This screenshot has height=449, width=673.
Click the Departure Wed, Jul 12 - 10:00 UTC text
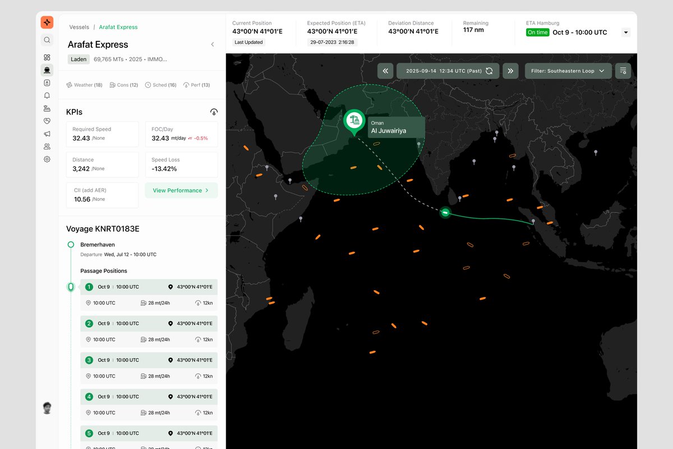click(x=118, y=254)
